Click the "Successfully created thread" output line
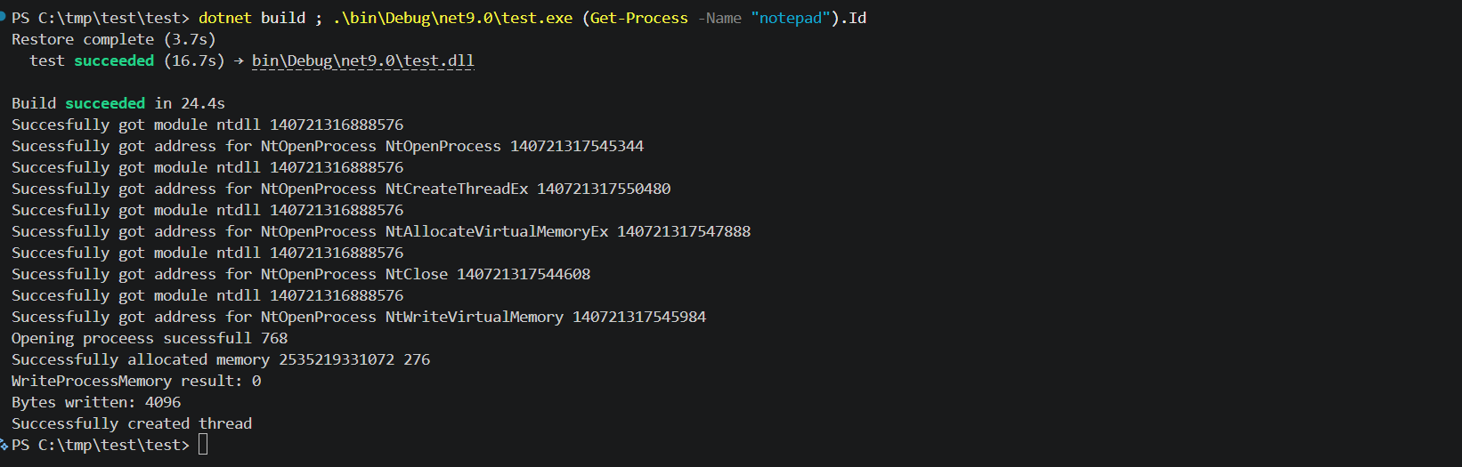Viewport: 1462px width, 467px height. click(x=132, y=423)
